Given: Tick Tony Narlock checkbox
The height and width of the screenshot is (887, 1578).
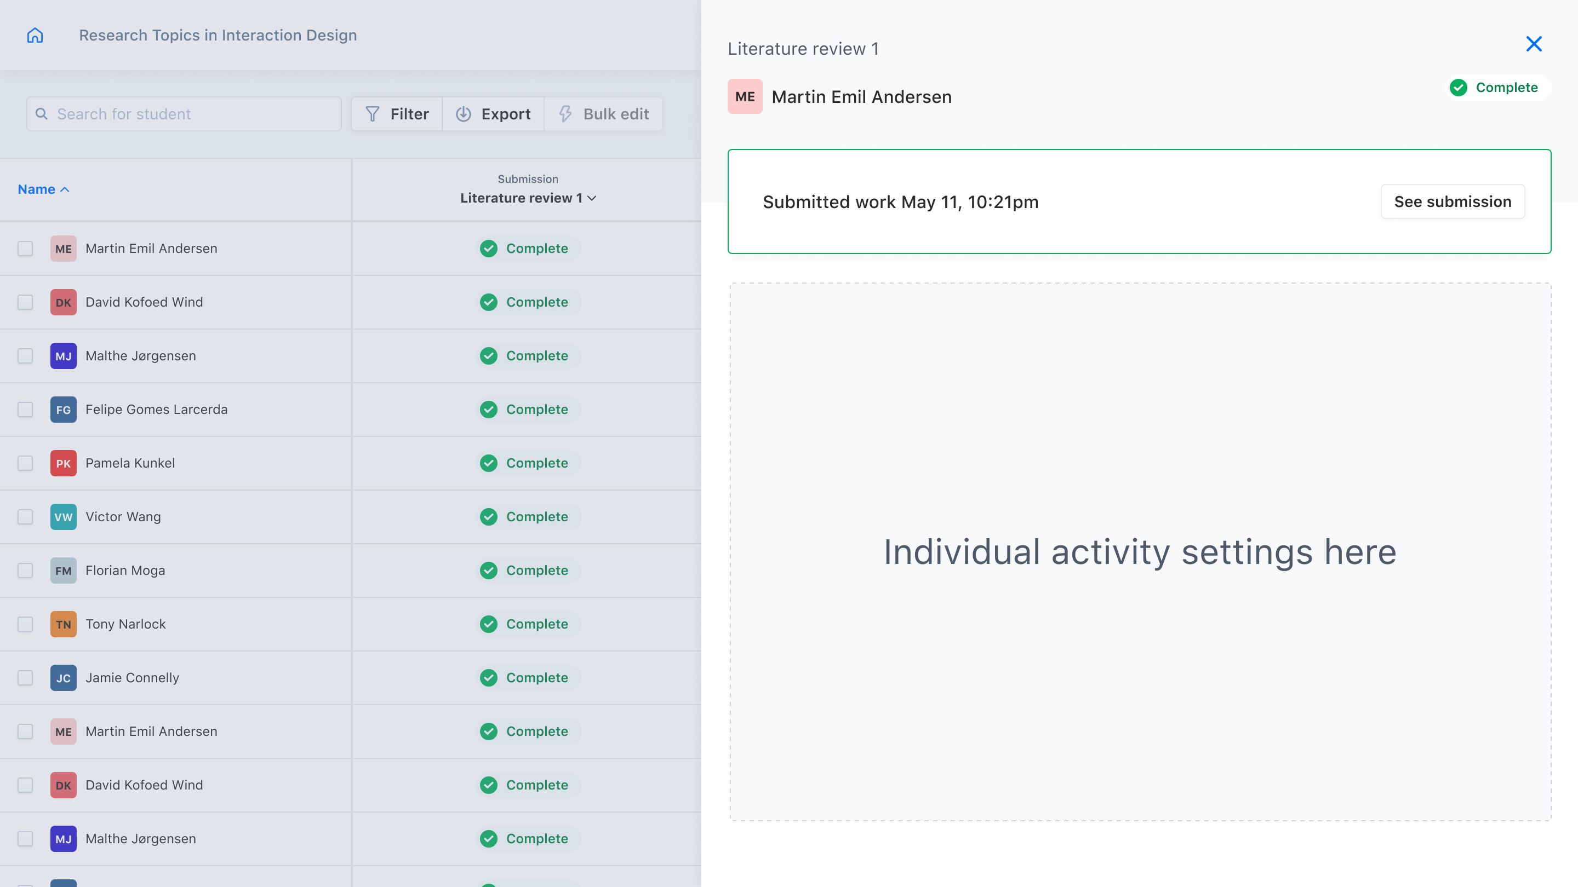Looking at the screenshot, I should (x=25, y=624).
